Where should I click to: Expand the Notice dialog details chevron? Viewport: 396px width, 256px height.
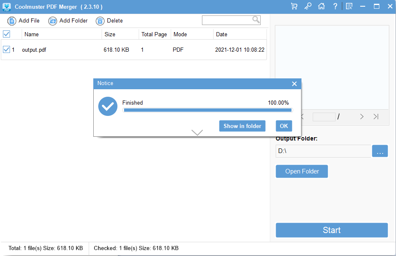click(197, 132)
